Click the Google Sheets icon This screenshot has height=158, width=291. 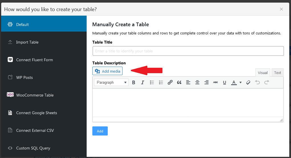pos(10,113)
